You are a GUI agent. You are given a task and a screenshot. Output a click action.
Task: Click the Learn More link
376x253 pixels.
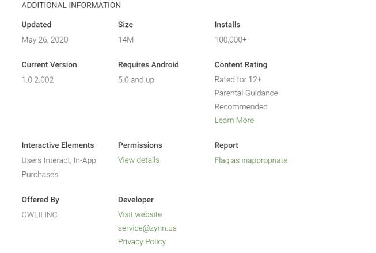point(234,120)
